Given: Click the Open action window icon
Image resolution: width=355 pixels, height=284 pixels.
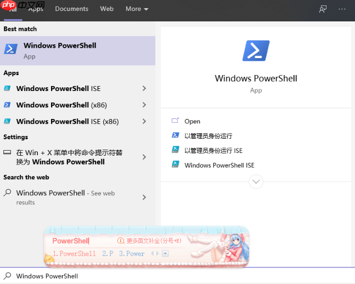Looking at the screenshot, I should 175,121.
